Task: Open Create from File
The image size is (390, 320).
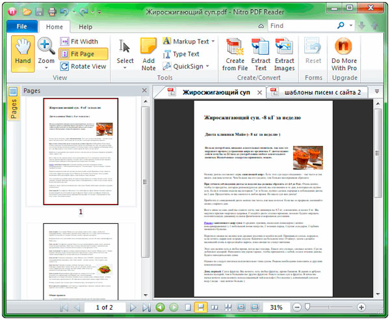Action: 234,53
